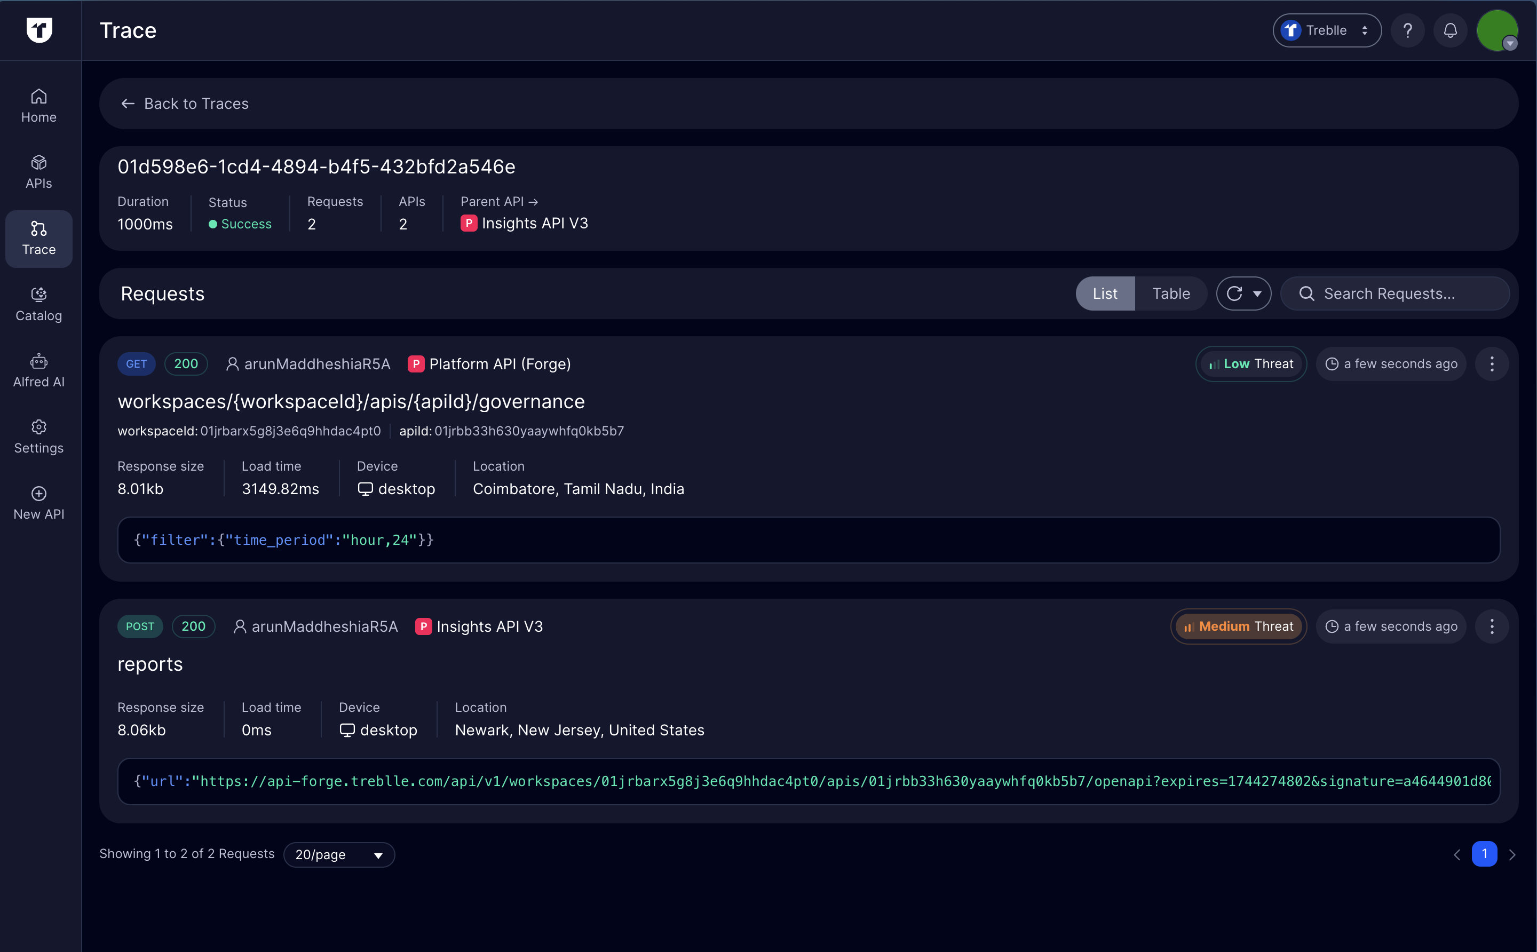Screen dimensions: 1537x952
Task: Select page 1 in pagination
Action: click(1484, 854)
